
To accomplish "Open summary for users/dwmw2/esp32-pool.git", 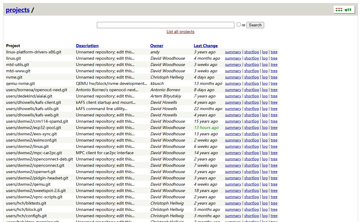I will 233,128.
